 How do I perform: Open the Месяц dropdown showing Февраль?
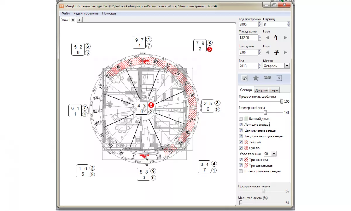(287, 66)
